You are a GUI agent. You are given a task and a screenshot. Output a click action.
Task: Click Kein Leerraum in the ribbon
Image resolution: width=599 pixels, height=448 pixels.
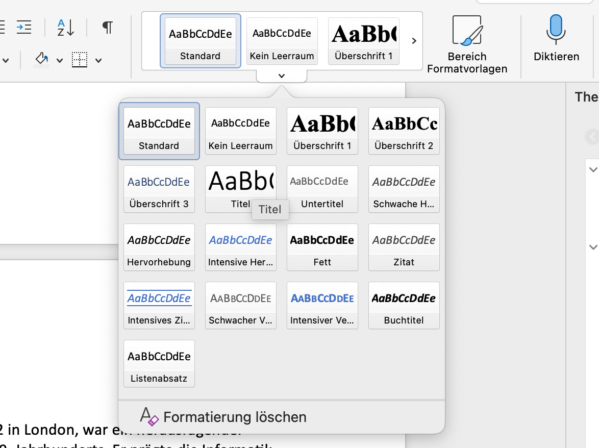pyautogui.click(x=282, y=41)
